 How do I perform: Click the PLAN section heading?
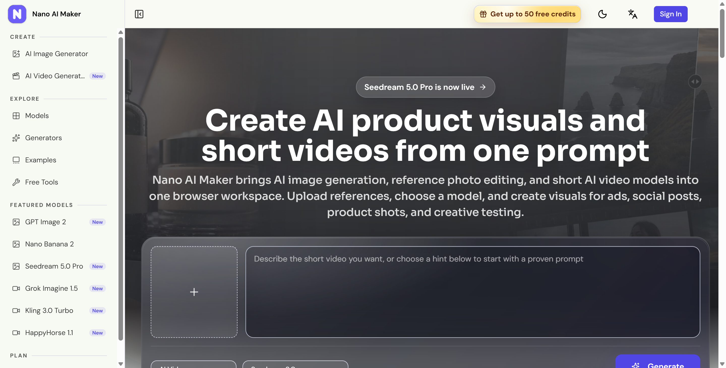click(x=19, y=356)
